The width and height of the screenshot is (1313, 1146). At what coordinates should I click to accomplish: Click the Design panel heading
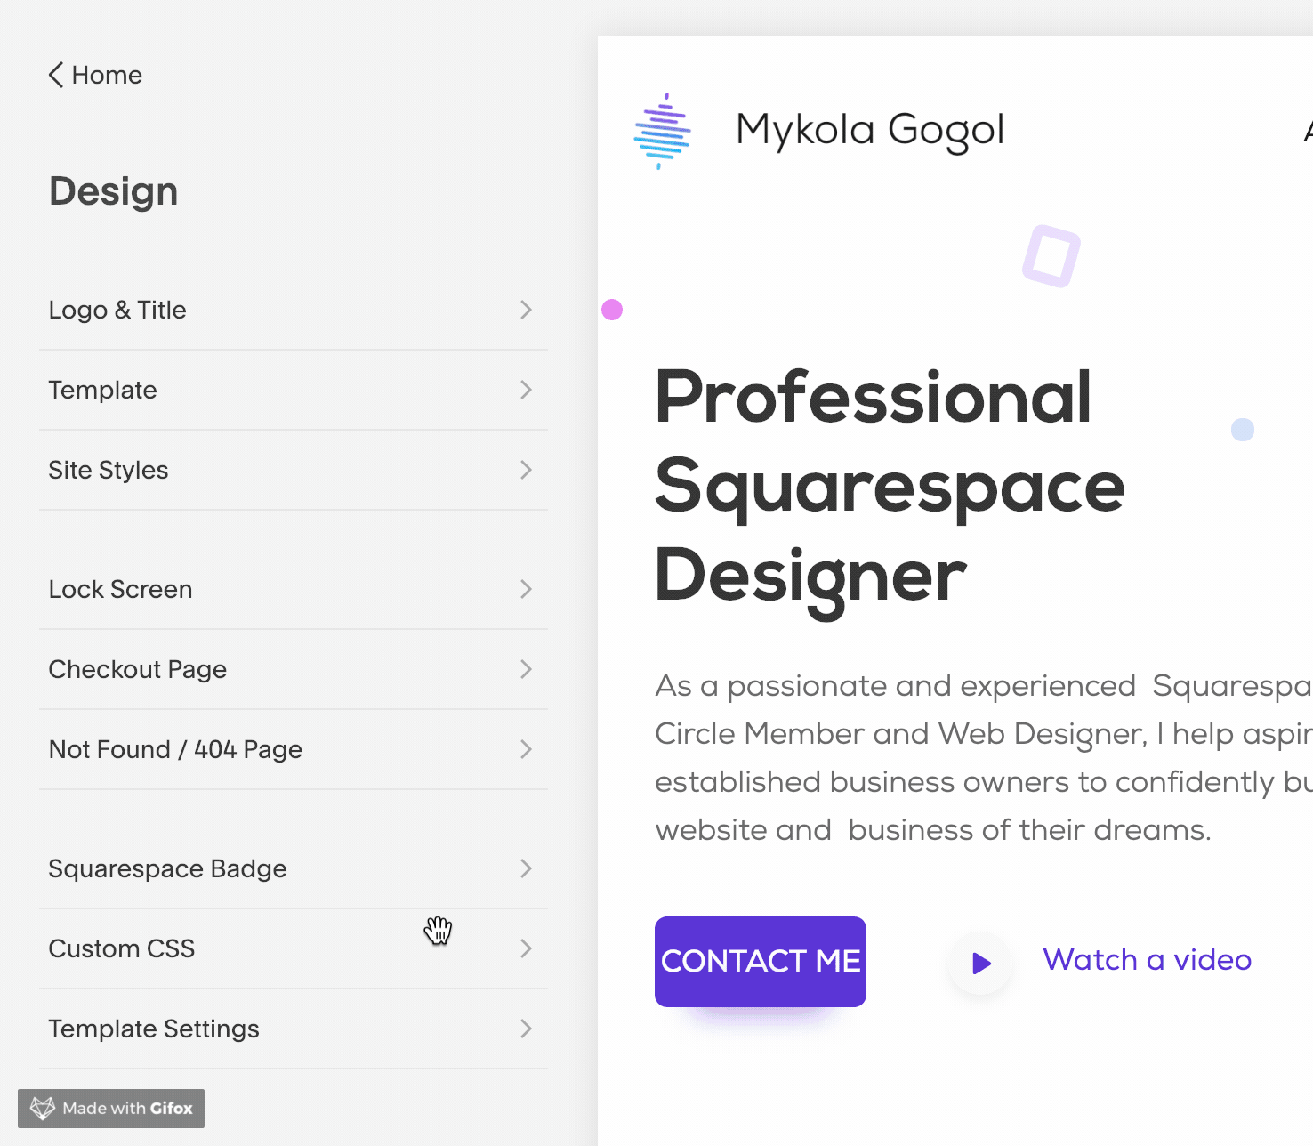click(114, 191)
